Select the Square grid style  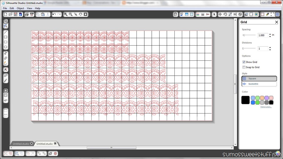[259, 78]
